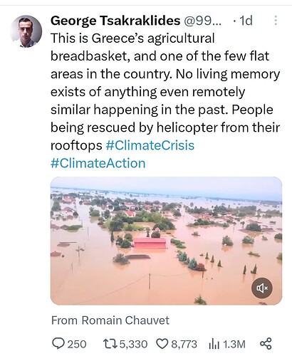
Task: View the 8,773 likes count
Action: [184, 344]
